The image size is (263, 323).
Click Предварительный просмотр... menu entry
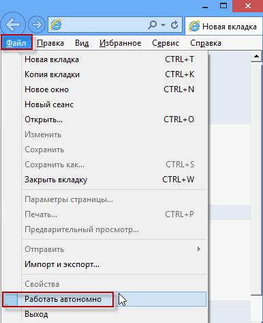point(114,229)
